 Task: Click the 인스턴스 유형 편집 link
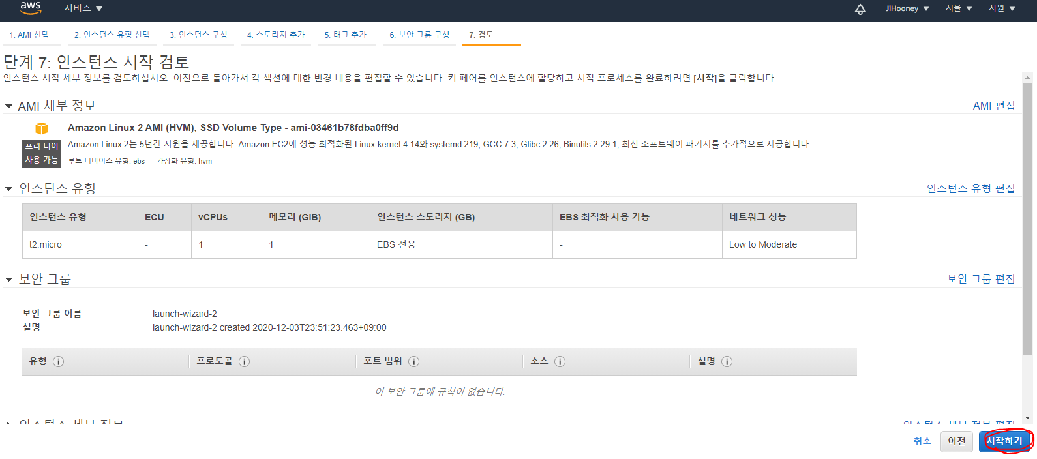(x=970, y=188)
